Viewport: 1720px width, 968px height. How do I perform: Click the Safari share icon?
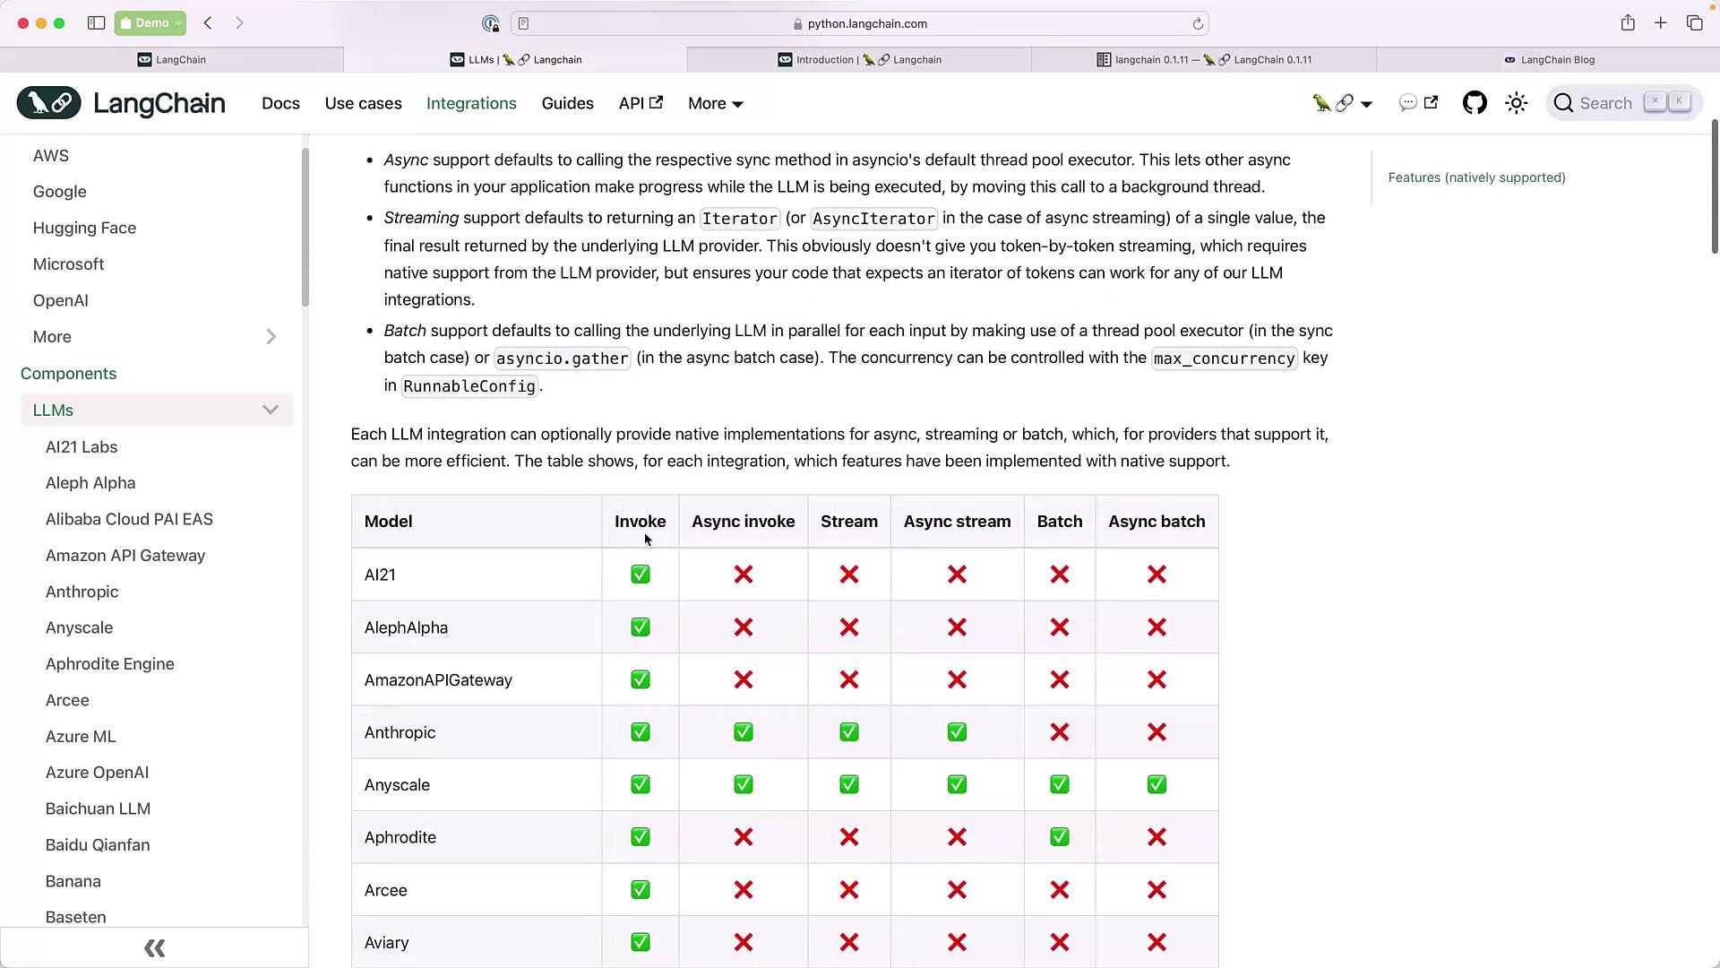coord(1628,23)
